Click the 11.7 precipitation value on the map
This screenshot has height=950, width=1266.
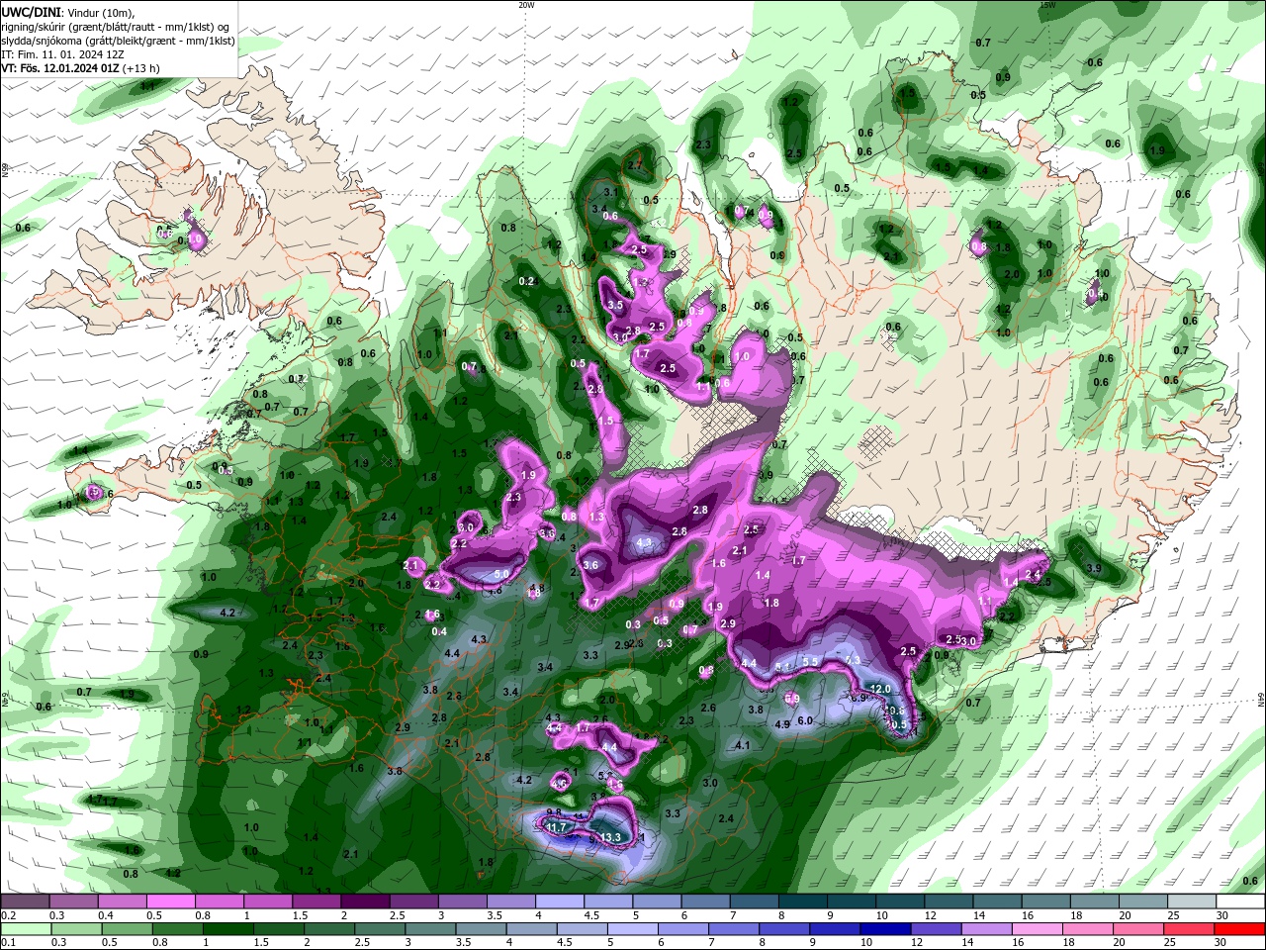556,827
